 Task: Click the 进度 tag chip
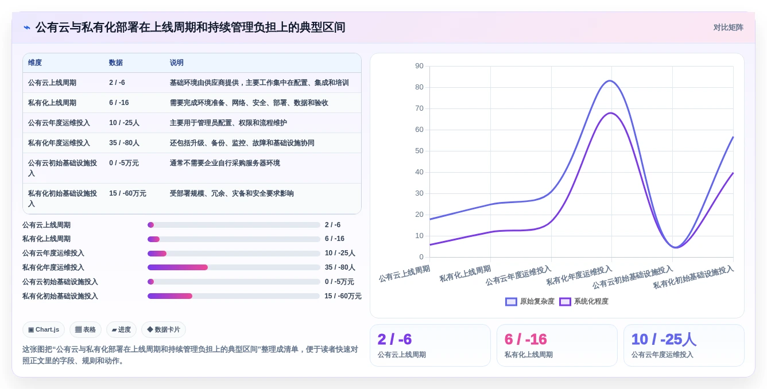[x=121, y=329]
